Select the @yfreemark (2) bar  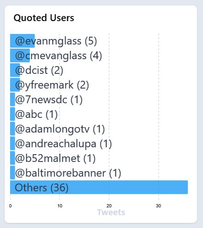click(15, 85)
